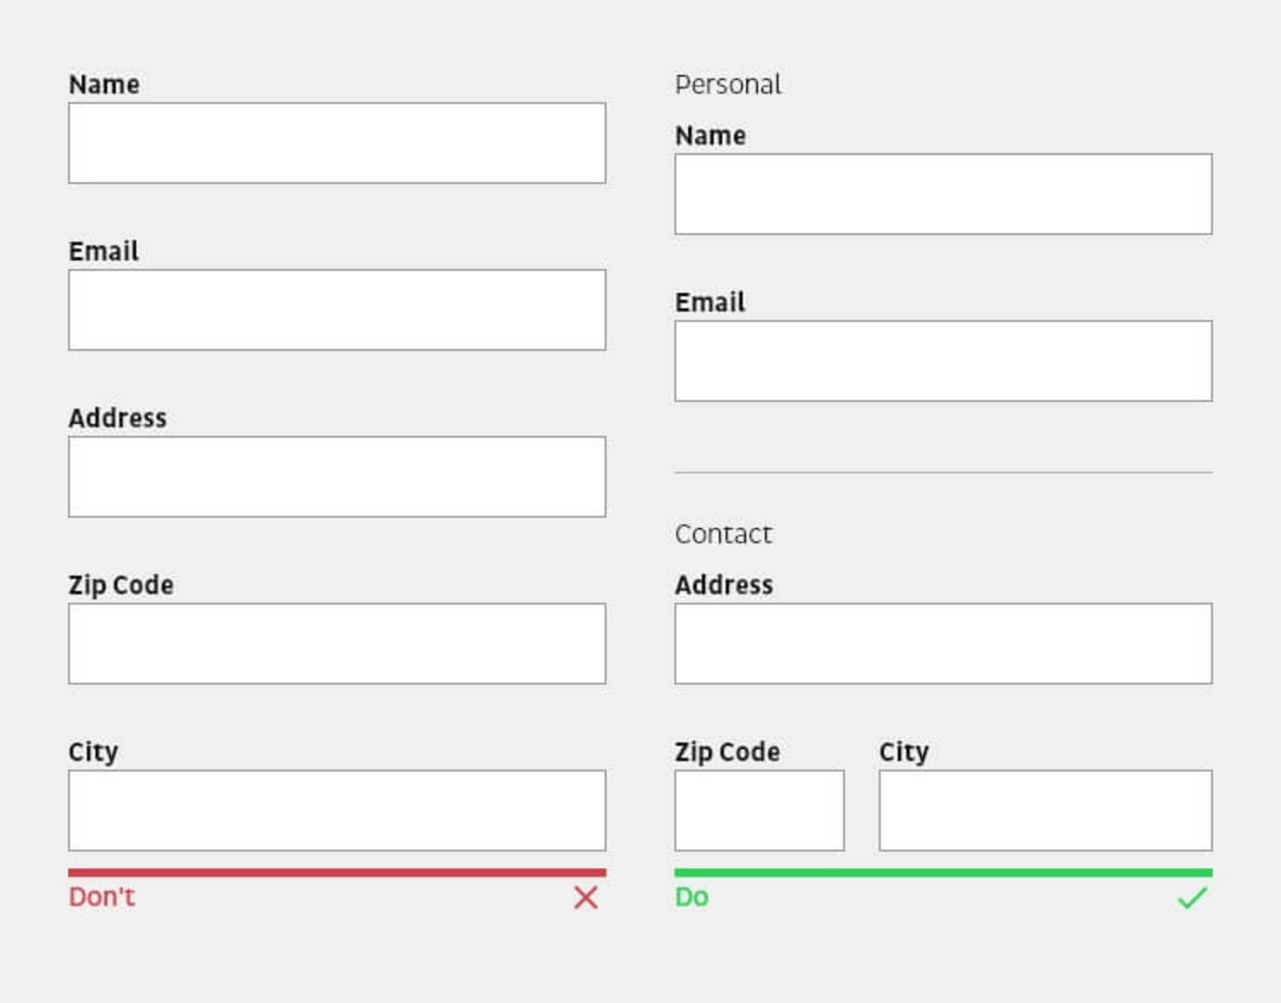Click the small Zip Code input on the right form
1281x1003 pixels.
[758, 810]
